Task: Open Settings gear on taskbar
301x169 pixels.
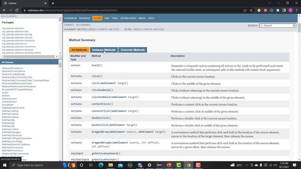Action: pyautogui.click(x=150, y=165)
